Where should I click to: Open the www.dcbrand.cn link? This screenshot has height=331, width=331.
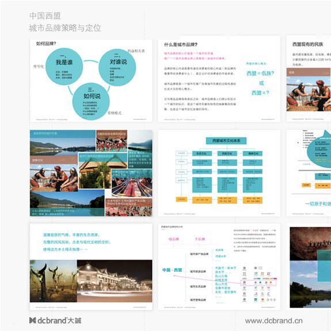pos(273,321)
